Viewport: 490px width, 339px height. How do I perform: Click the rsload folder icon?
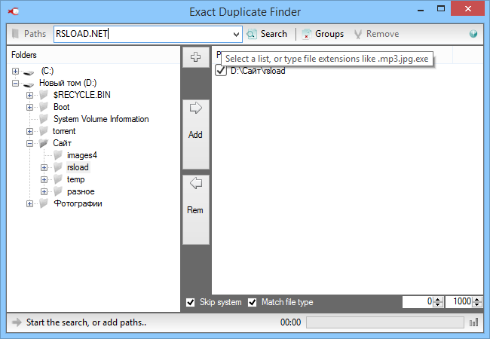coord(58,167)
